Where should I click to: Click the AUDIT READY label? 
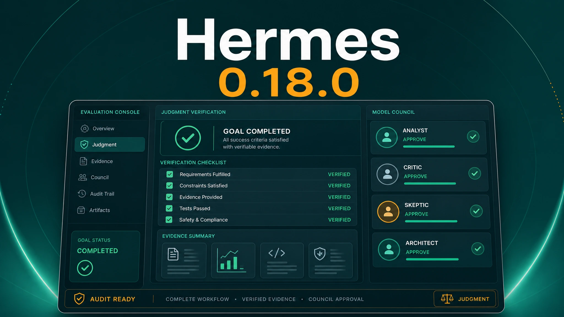coord(113,299)
